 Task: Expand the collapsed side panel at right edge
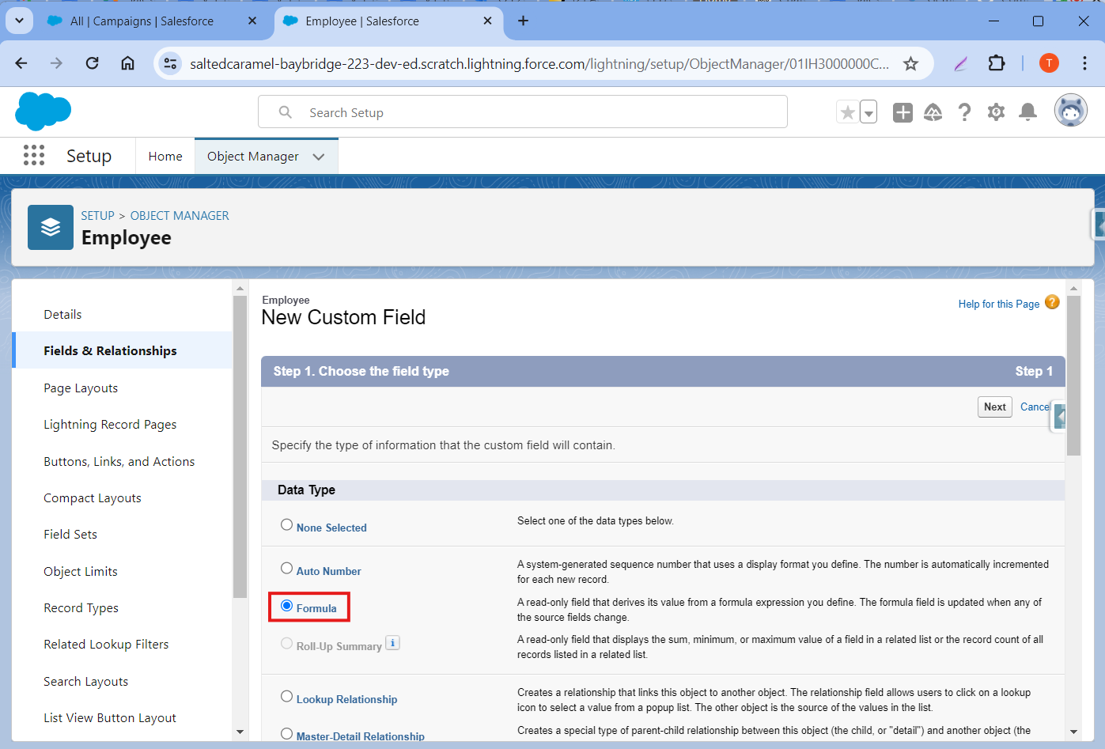click(1098, 225)
